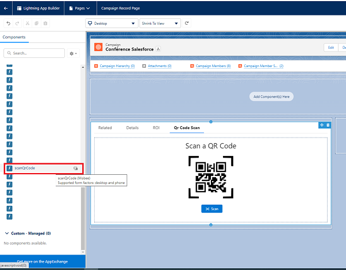Click the Campaign Hierarchy related list icon

pyautogui.click(x=96, y=66)
